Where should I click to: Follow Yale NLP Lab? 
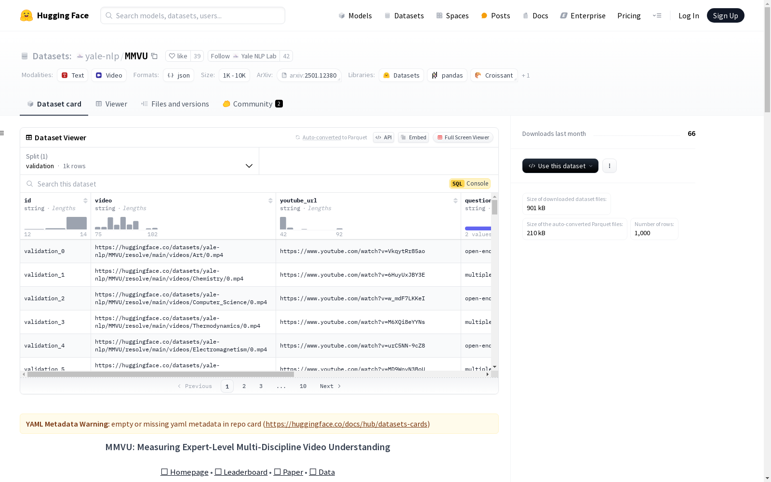point(244,56)
